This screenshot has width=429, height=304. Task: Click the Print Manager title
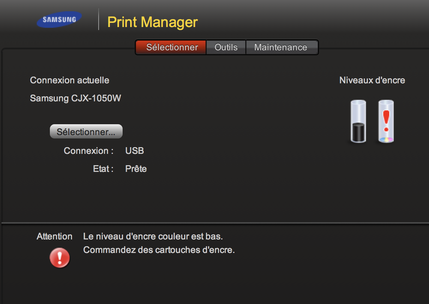(x=152, y=22)
